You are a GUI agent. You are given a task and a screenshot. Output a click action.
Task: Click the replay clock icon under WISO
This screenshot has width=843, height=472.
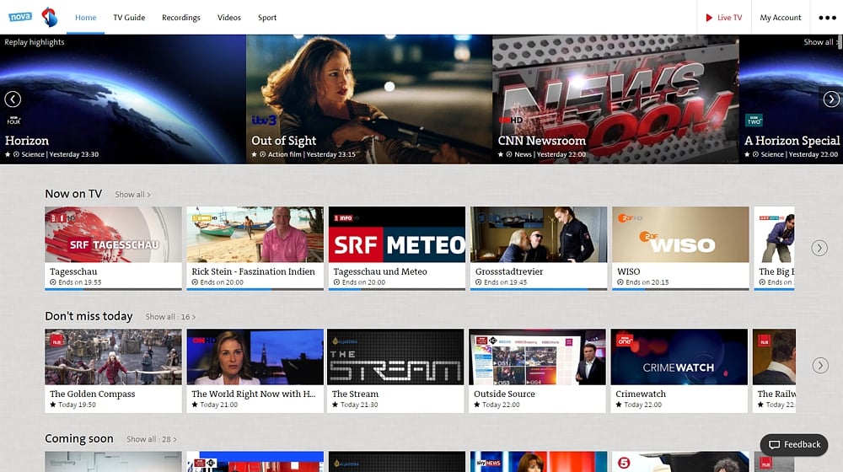click(x=620, y=282)
